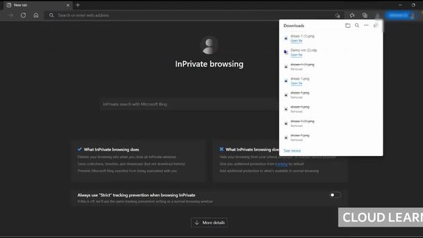
Task: Click the Demo-vm (2).rdp file name
Action: [303, 50]
